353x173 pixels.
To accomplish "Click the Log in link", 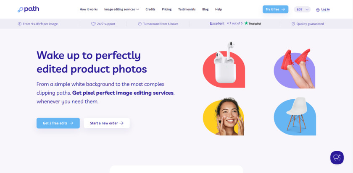I will (325, 9).
